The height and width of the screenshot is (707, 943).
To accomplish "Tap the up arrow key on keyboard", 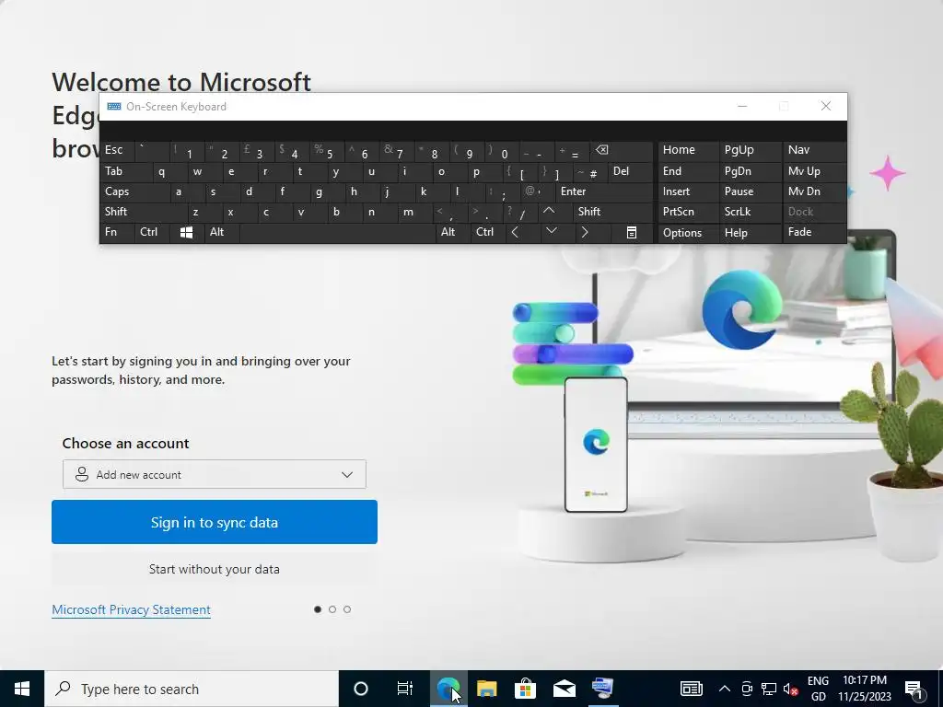I will pos(549,212).
